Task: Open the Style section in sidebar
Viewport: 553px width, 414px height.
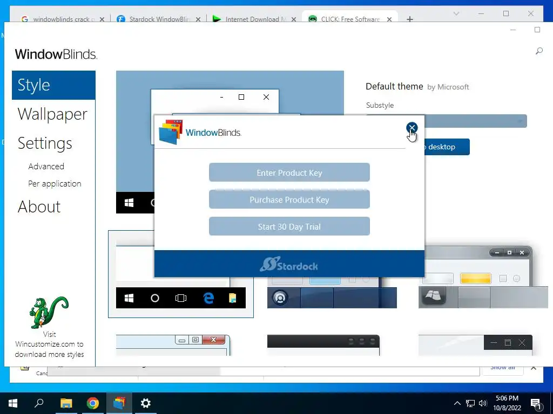Action: [x=53, y=85]
